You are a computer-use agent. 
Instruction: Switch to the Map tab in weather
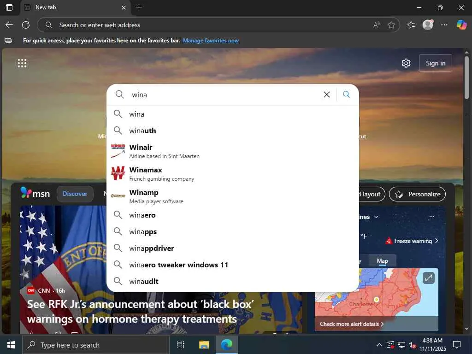pyautogui.click(x=382, y=261)
